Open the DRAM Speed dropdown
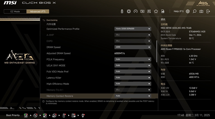Viewport: 215px width, 119px height. tap(132, 47)
